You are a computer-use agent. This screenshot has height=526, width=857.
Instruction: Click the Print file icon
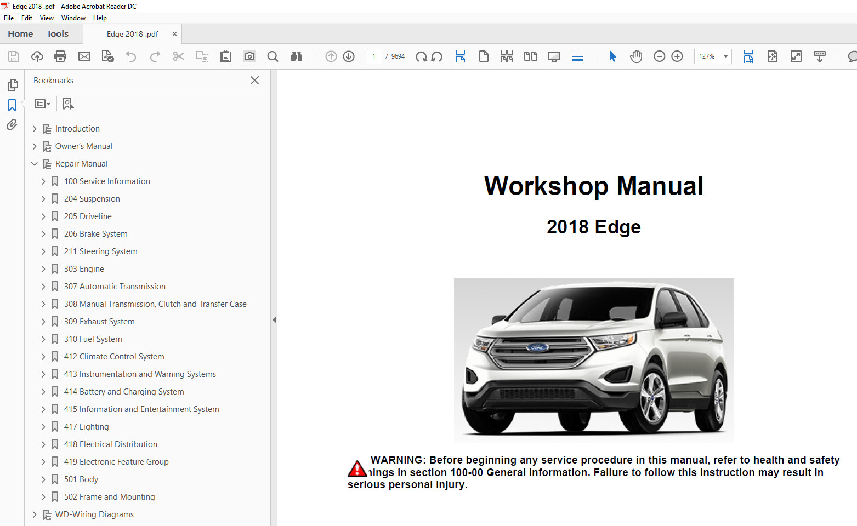tap(60, 56)
